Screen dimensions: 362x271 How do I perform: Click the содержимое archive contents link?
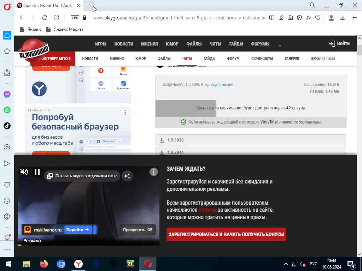coord(222,85)
